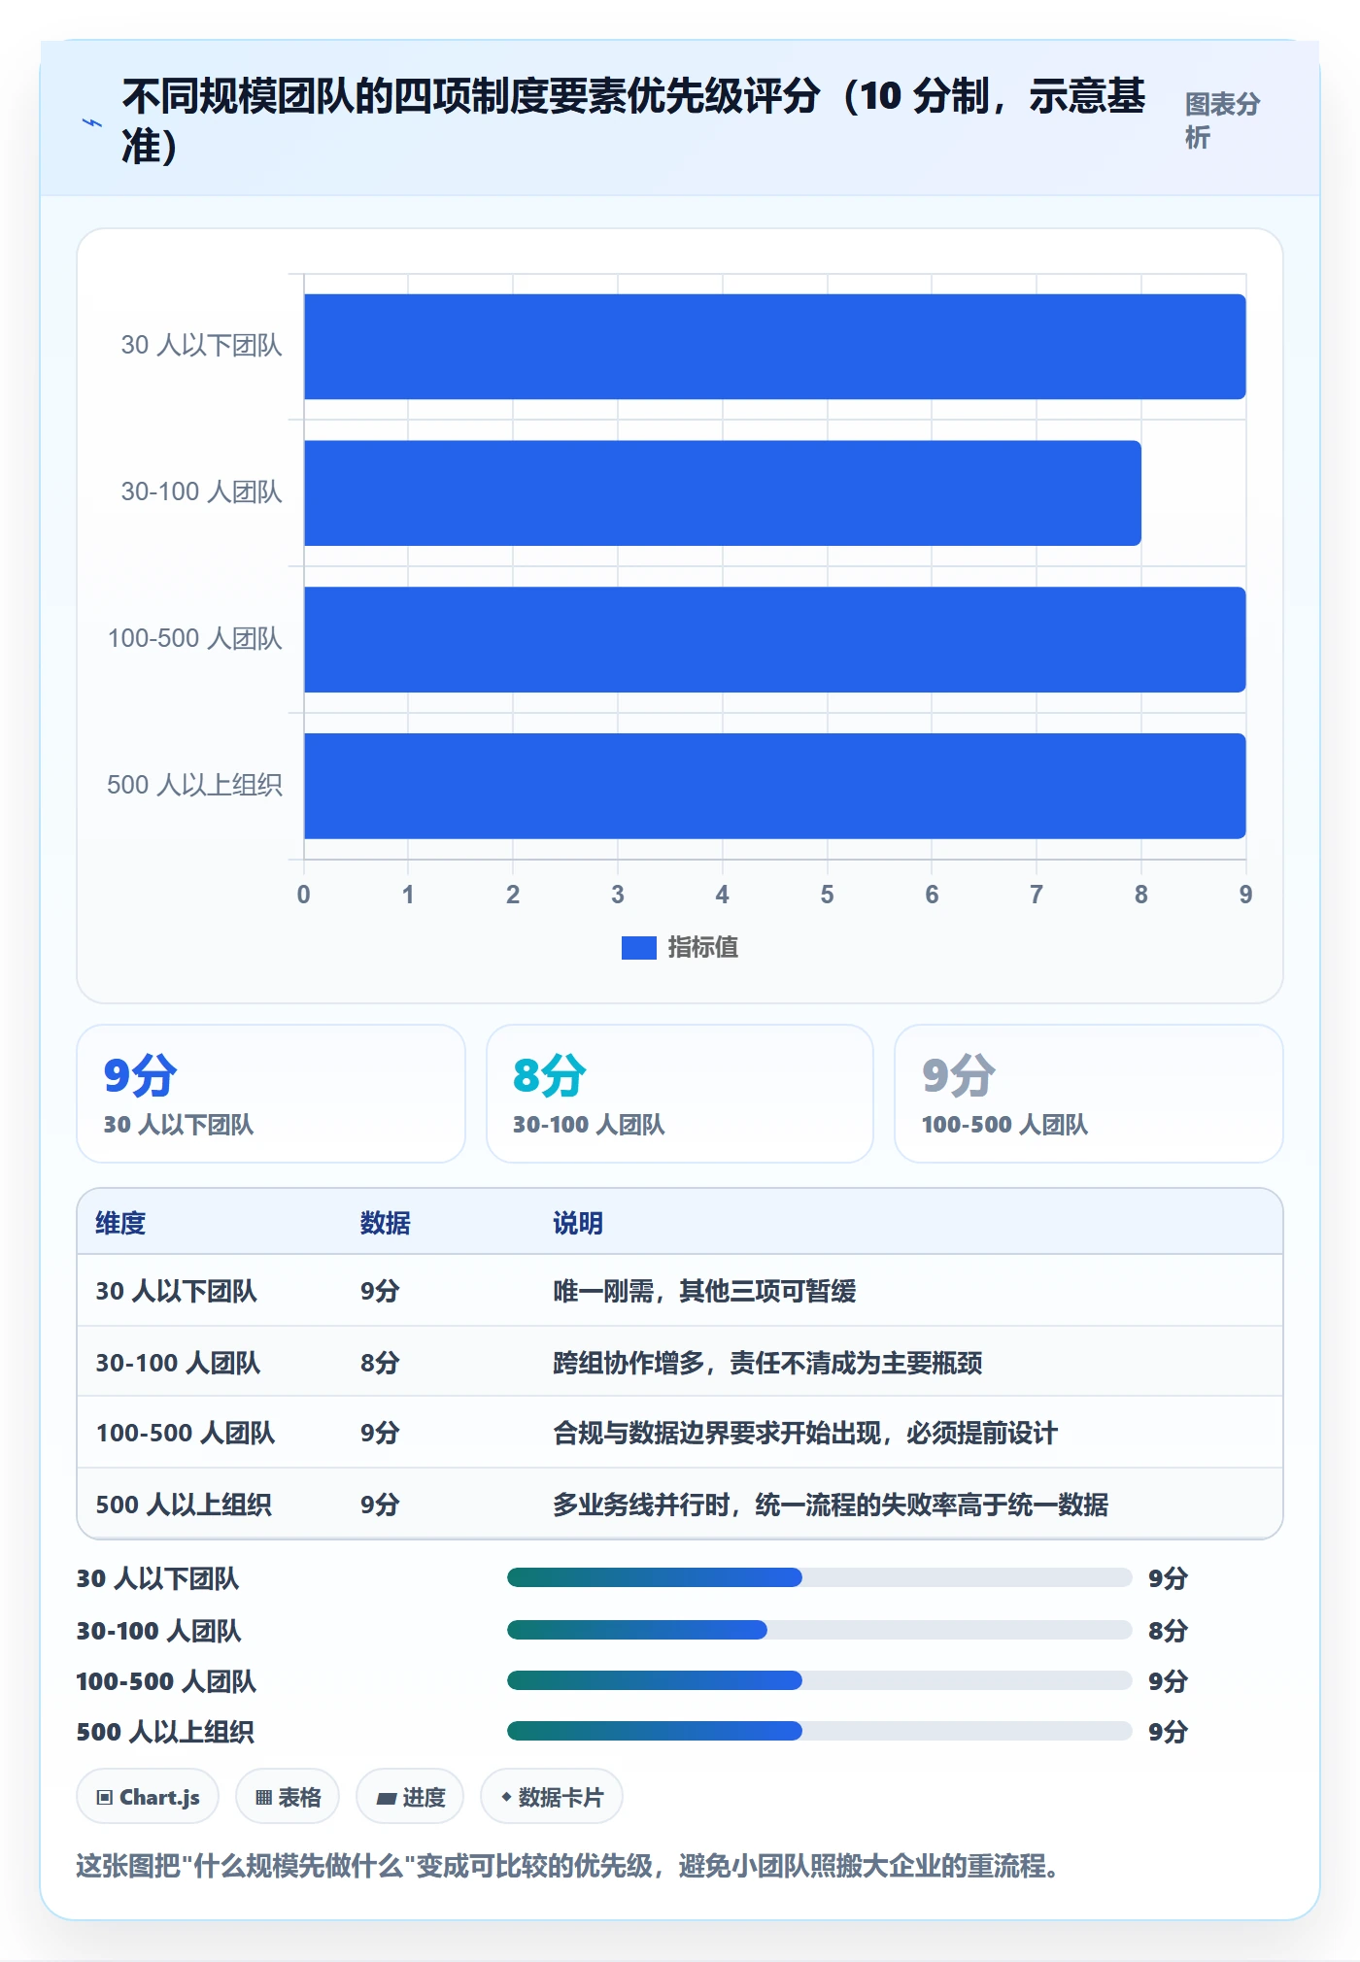Image resolution: width=1360 pixels, height=1962 pixels.
Task: Click the 8分 value in the table
Action: (x=380, y=1363)
